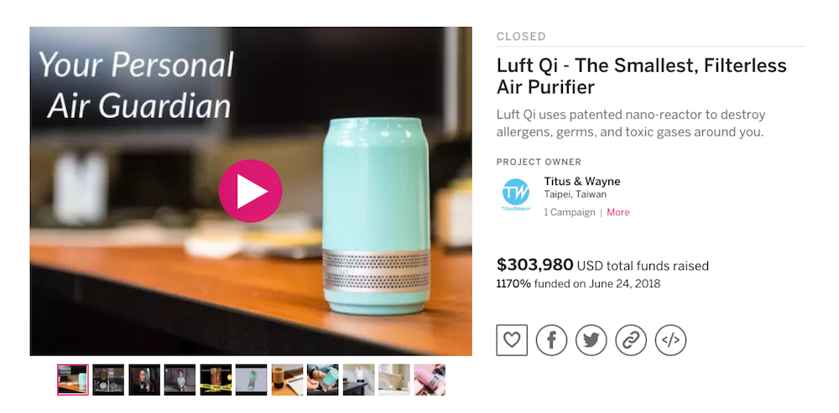This screenshot has width=839, height=413.
Task: Open Titus & Wayne owner profile name
Action: [582, 181]
